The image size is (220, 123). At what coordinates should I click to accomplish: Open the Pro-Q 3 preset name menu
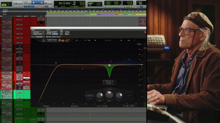coord(108,40)
